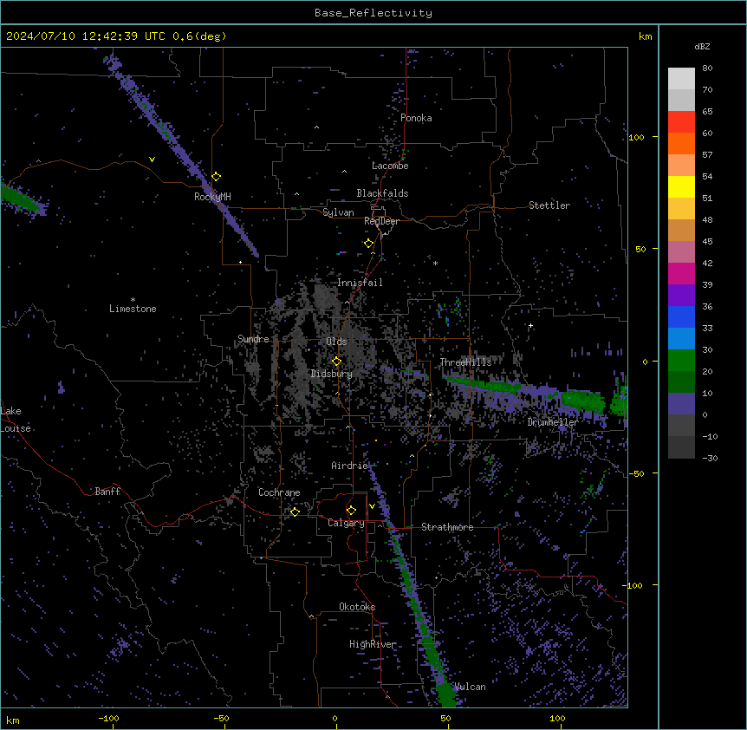Image resolution: width=747 pixels, height=730 pixels.
Task: Click the Sylvan label
Action: [338, 212]
